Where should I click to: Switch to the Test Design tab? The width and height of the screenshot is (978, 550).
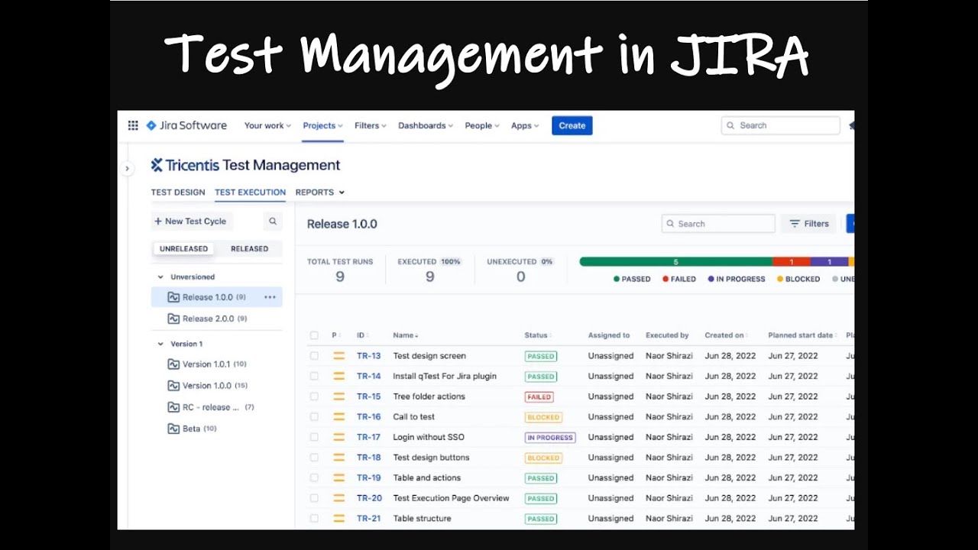[x=178, y=192]
